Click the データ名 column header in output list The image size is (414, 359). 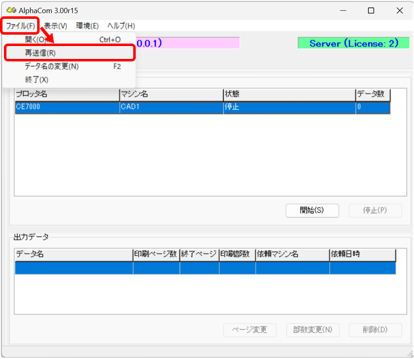(73, 254)
